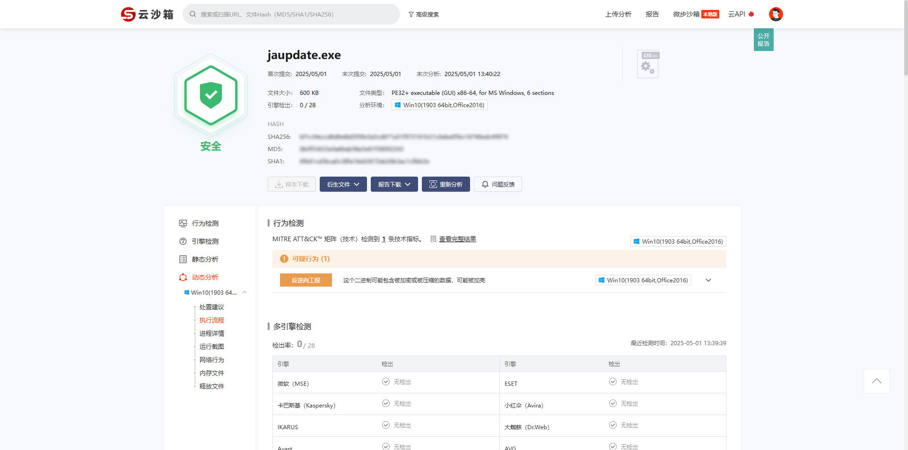Click the green shield 安全 verdict icon
The width and height of the screenshot is (908, 450).
[x=211, y=95]
